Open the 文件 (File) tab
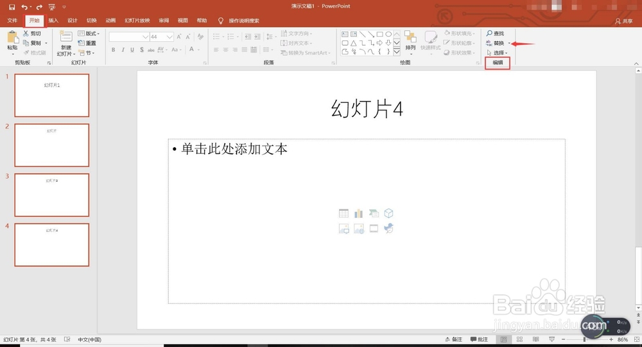This screenshot has width=642, height=347. click(x=12, y=21)
